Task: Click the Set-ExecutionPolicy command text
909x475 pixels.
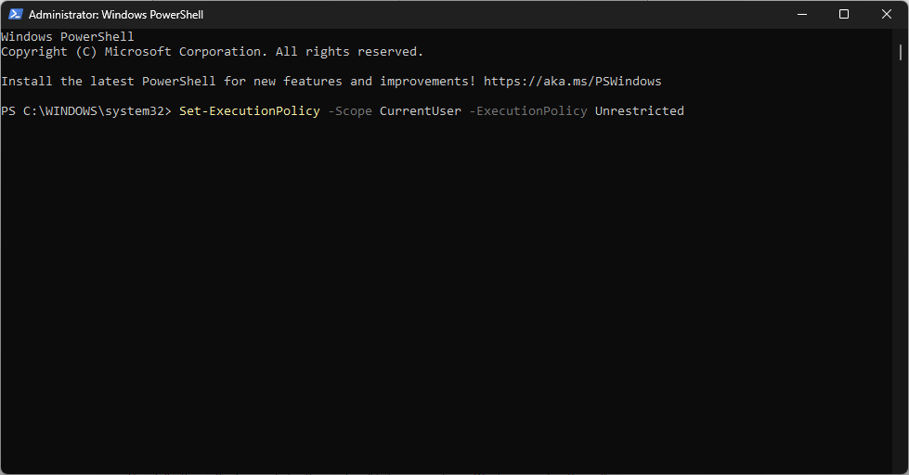Action: (250, 111)
